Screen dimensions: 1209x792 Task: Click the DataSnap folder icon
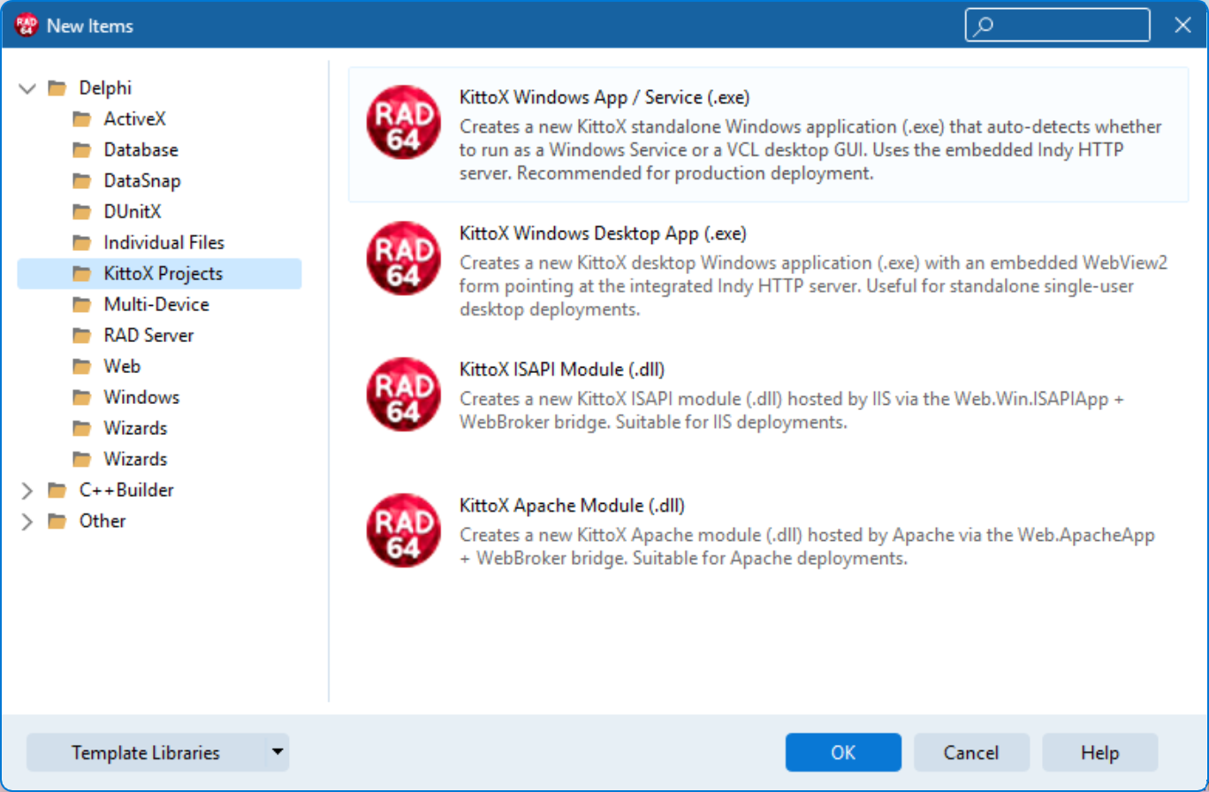coord(82,180)
